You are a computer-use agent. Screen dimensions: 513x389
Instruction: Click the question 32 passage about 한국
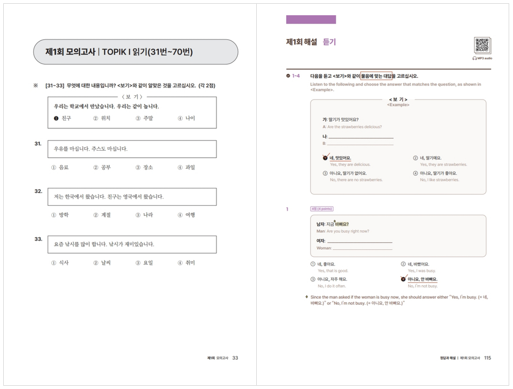(x=132, y=196)
